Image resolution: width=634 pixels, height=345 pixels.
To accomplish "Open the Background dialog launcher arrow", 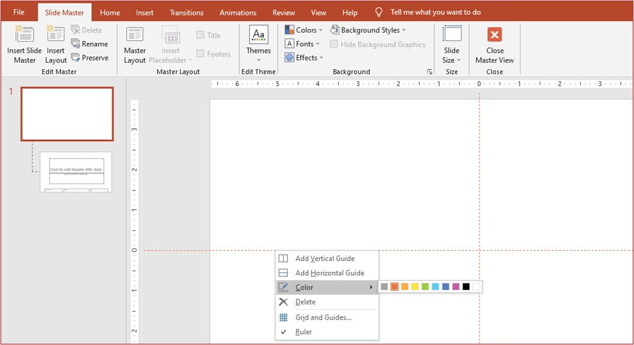I will click(x=429, y=72).
